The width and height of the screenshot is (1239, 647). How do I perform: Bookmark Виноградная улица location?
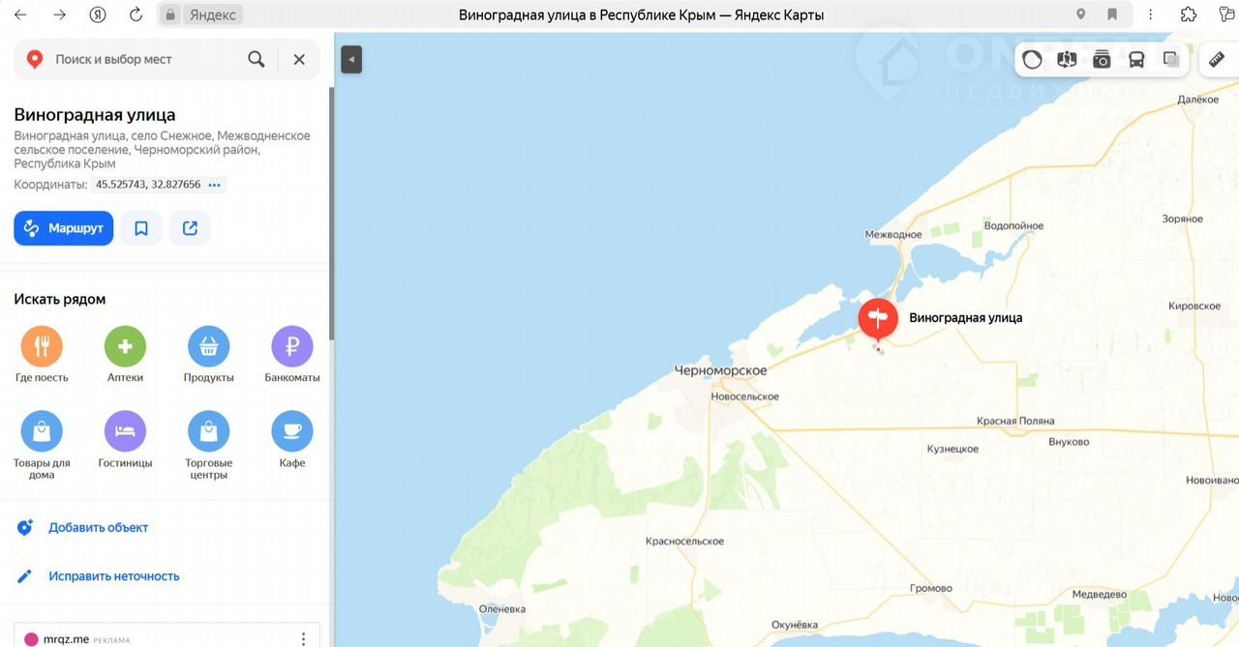coord(141,228)
